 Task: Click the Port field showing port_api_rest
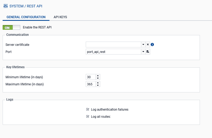point(113,52)
